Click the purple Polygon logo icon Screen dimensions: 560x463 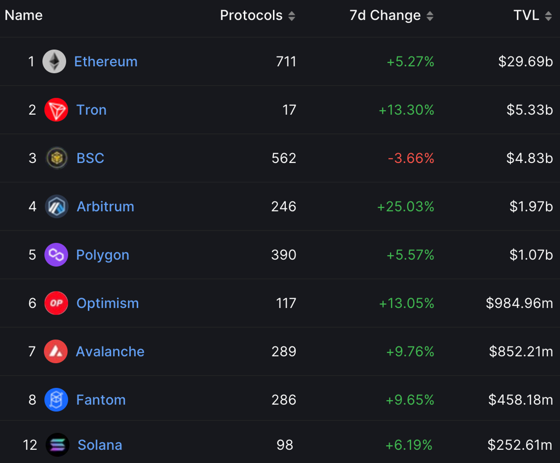point(56,255)
